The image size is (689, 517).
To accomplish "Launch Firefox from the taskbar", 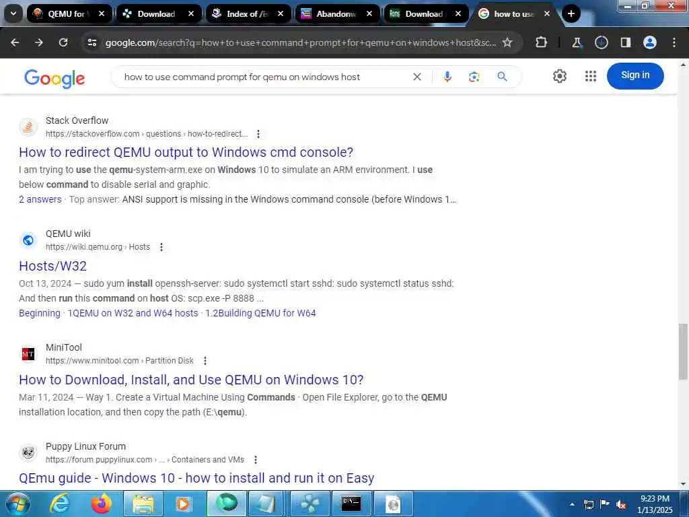I will point(101,504).
